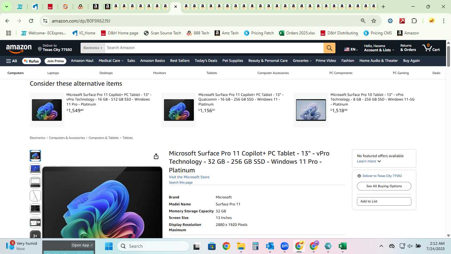The image size is (451, 254).
Task: Click the share icon above product image
Action: 156,156
